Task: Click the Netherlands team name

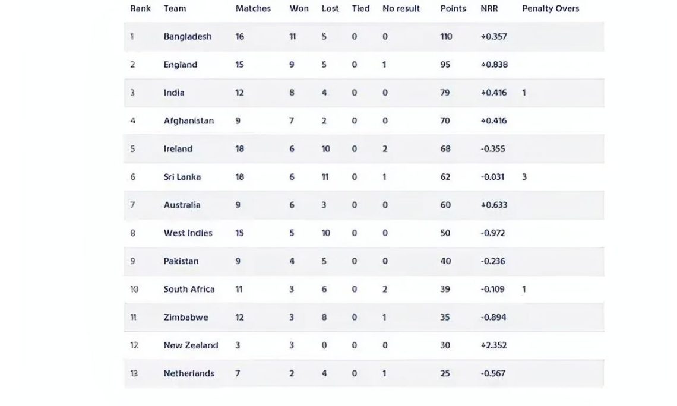Action: pos(189,374)
